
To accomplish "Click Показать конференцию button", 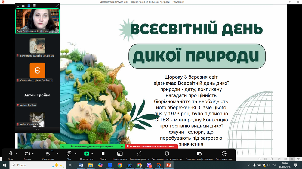I will [x=199, y=156].
